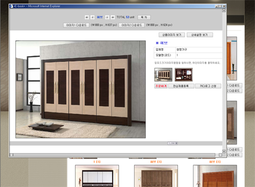This screenshot has width=255, height=187.
Task: Click the Internet Explorer page icon in title bar
Action: click(x=11, y=6)
